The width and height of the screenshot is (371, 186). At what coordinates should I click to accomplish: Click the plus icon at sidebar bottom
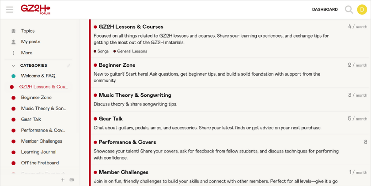pos(63,180)
